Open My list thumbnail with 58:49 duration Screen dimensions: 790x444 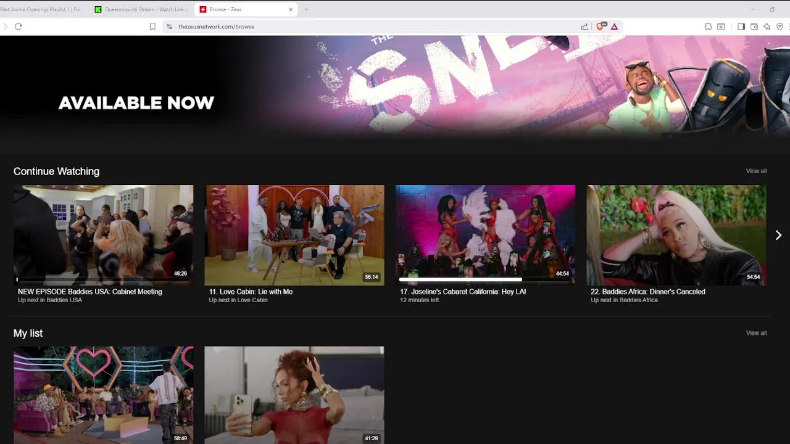(103, 395)
